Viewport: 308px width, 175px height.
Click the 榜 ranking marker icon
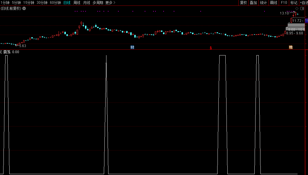(x=291, y=47)
